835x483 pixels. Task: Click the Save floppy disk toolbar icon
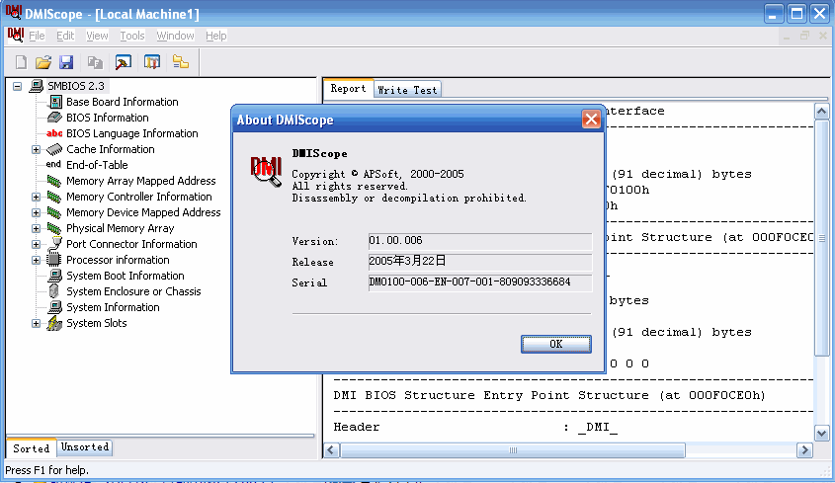[66, 62]
